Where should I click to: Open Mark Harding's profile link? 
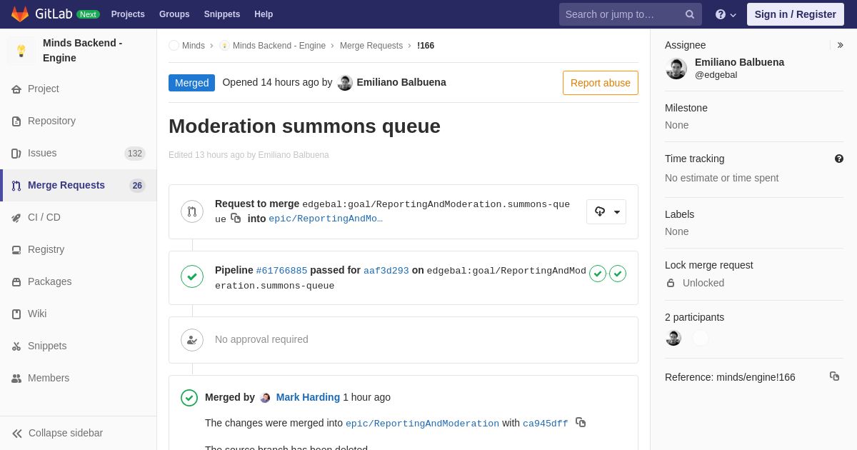pos(308,397)
